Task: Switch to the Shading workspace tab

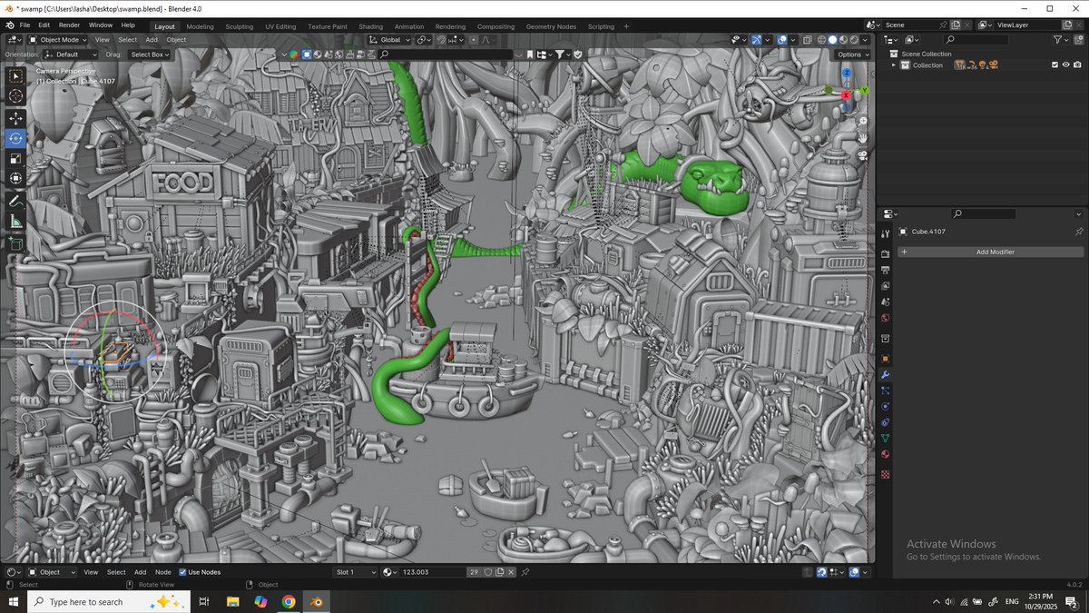Action: tap(370, 26)
